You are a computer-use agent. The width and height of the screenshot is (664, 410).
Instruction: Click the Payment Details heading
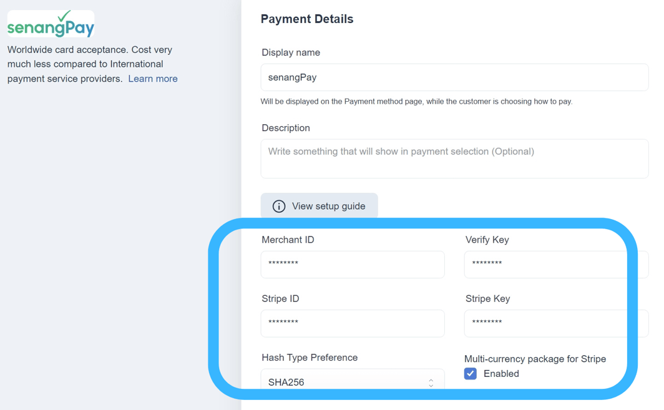click(307, 19)
